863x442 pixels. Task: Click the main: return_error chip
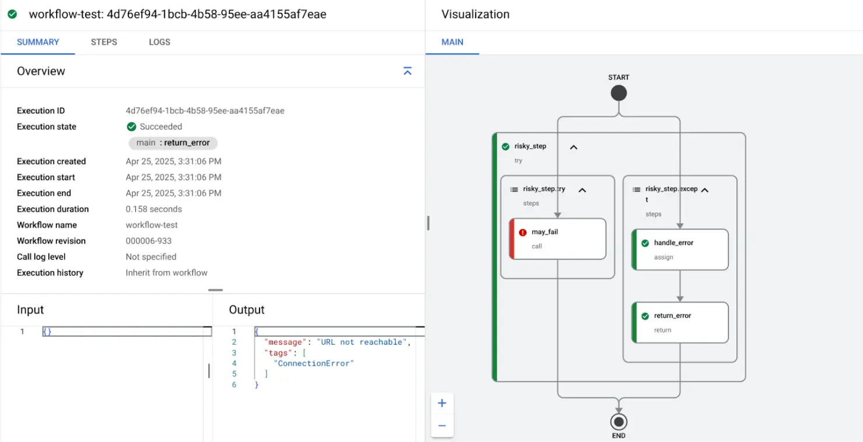[x=173, y=143]
